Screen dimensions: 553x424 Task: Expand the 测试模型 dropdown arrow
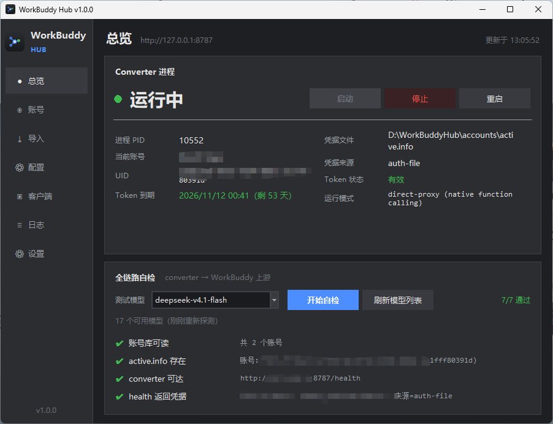(x=274, y=300)
